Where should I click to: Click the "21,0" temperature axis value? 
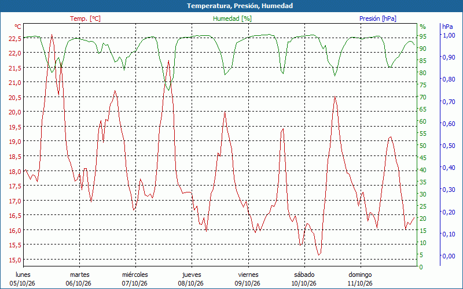[x=16, y=83]
